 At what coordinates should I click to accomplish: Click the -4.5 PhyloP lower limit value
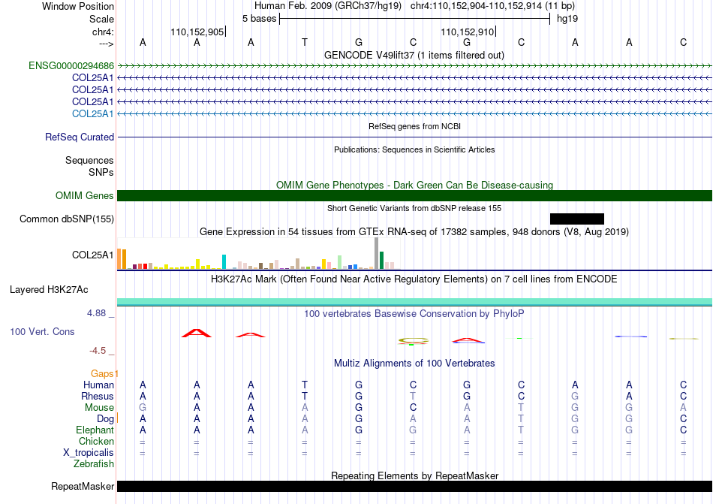tap(98, 351)
